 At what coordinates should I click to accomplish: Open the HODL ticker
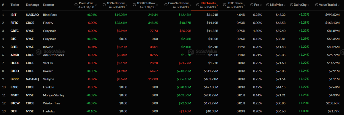pyautogui.click(x=14, y=63)
